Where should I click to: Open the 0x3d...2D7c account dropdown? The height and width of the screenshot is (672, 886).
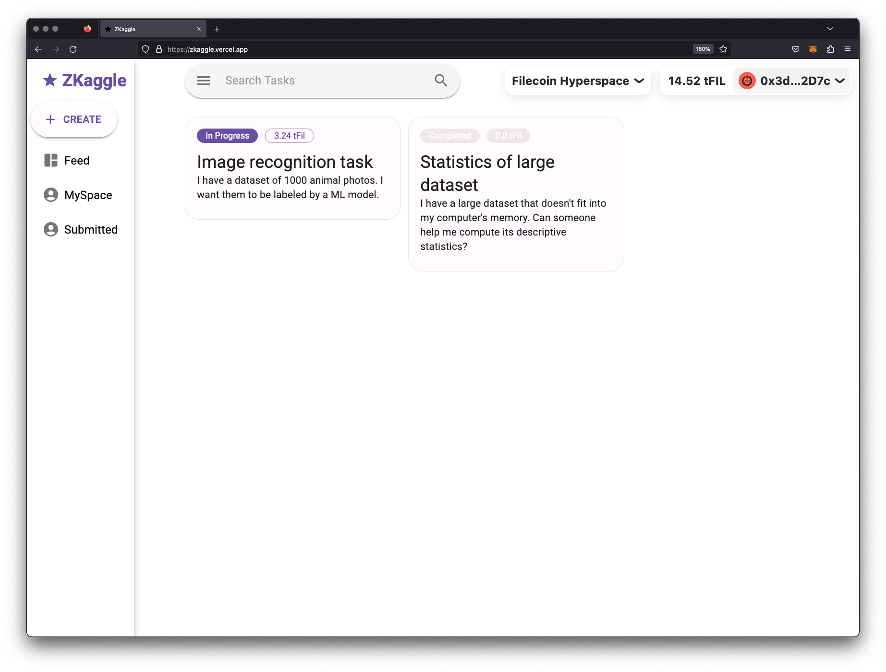point(792,81)
